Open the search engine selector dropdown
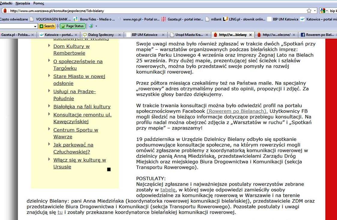This screenshot has height=220, width=337. click(327, 11)
